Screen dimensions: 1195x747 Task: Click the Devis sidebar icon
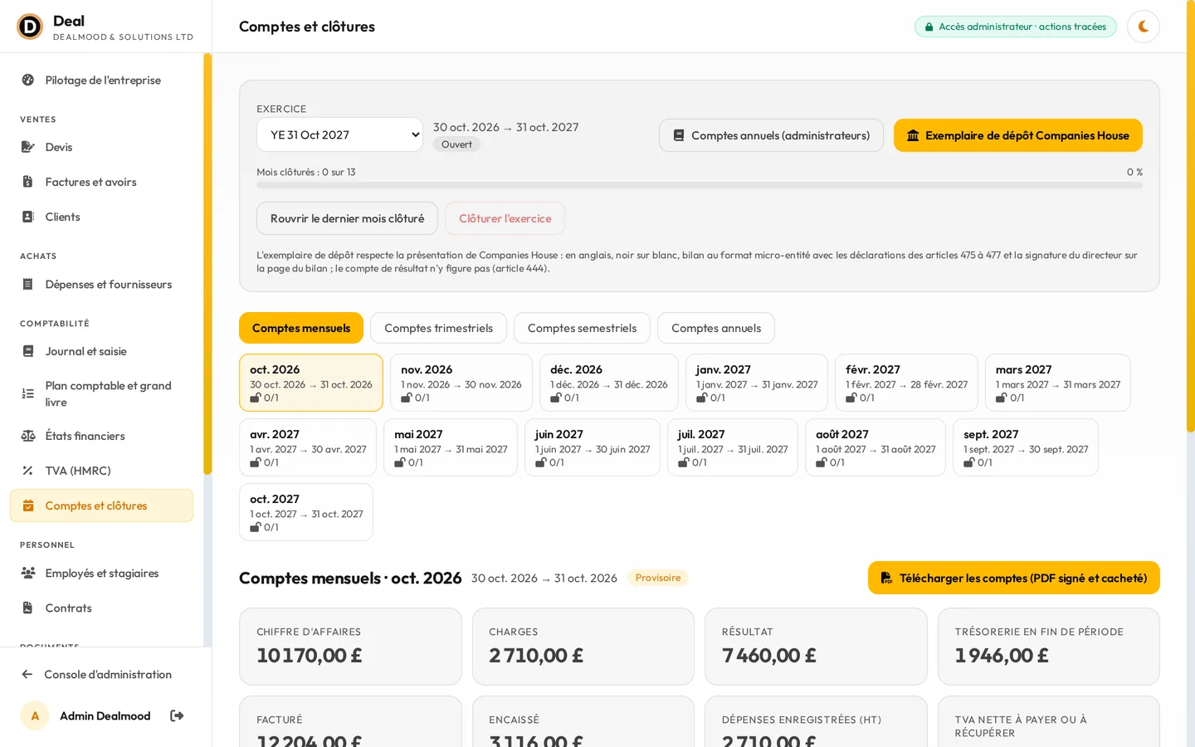point(28,147)
